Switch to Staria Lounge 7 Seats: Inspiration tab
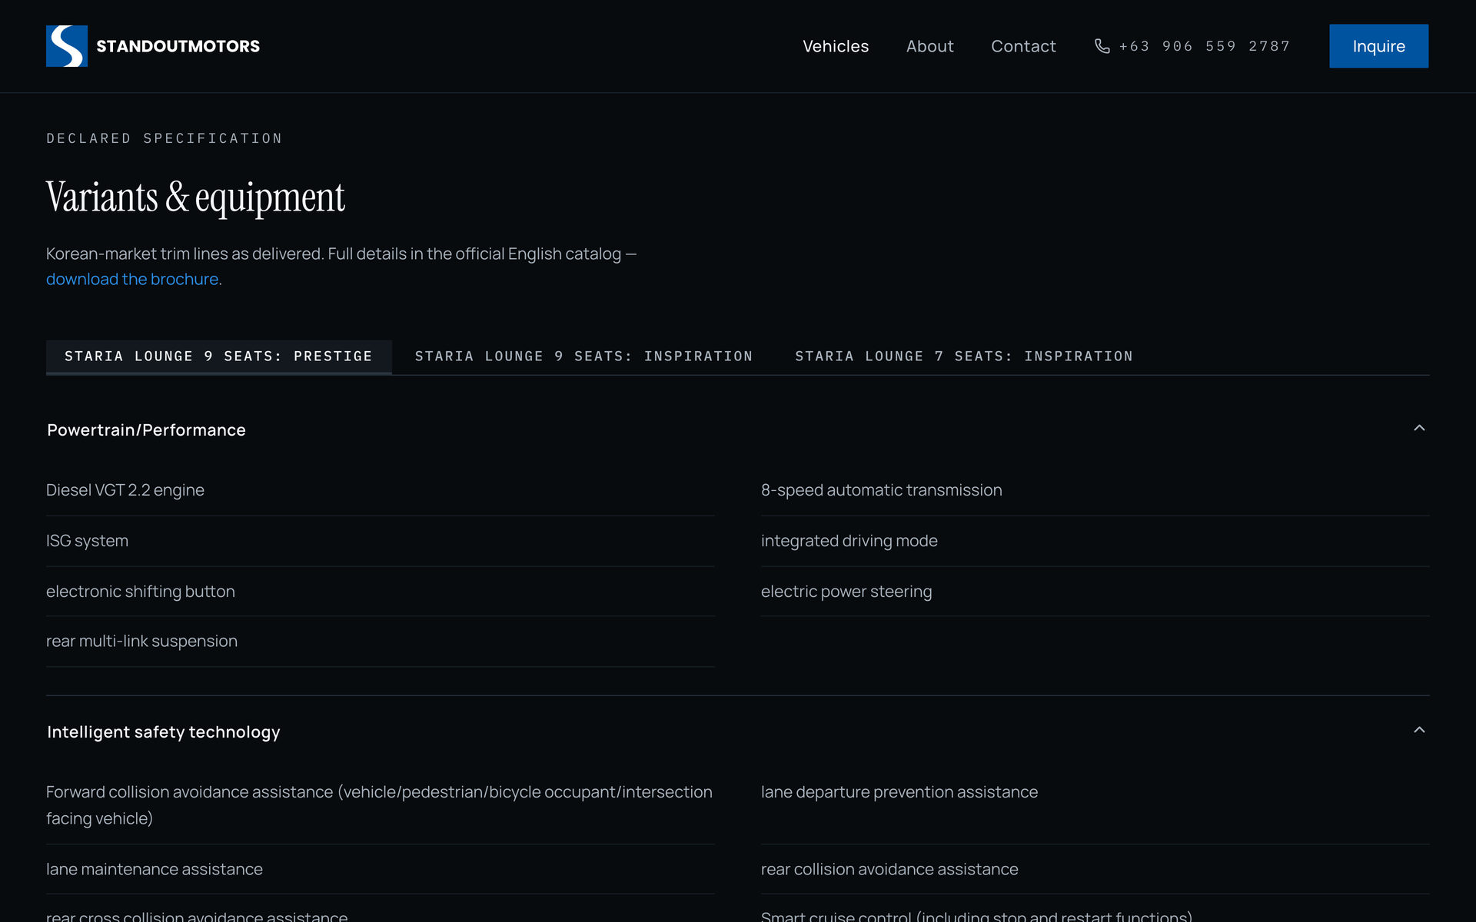The width and height of the screenshot is (1476, 922). click(964, 357)
